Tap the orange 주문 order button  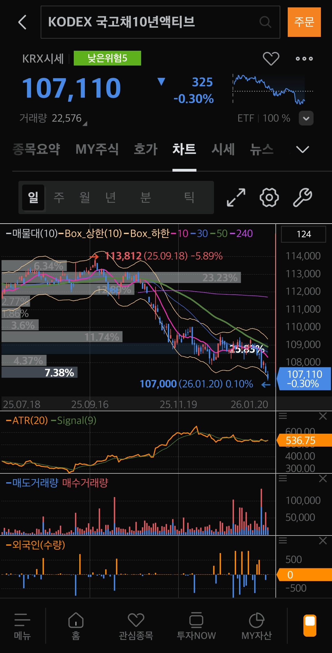[x=304, y=22]
